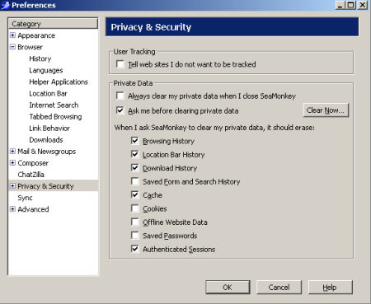Check Saved Passwords option
The height and width of the screenshot is (304, 371).
pyautogui.click(x=134, y=236)
